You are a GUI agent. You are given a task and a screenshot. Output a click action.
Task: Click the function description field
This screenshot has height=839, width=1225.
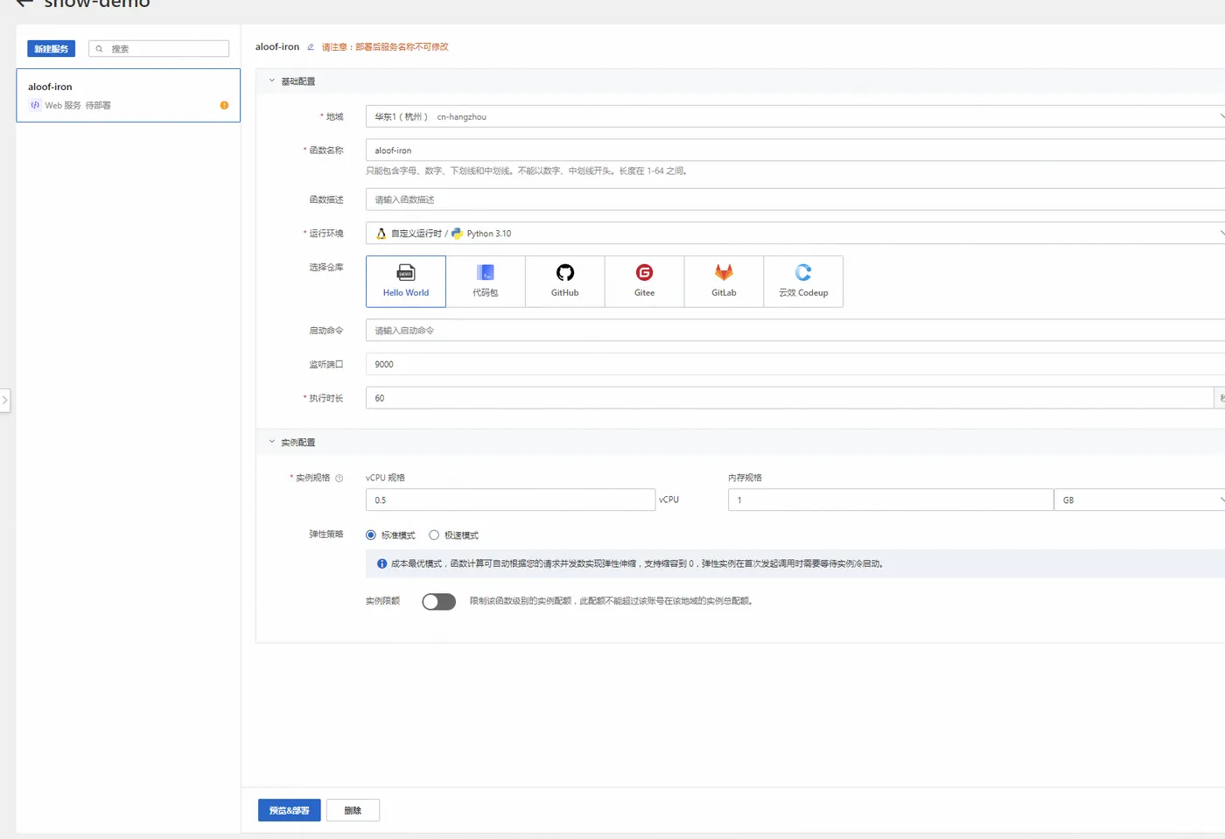click(795, 199)
